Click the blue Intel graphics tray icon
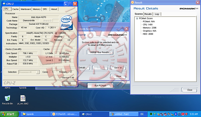 coord(179,114)
